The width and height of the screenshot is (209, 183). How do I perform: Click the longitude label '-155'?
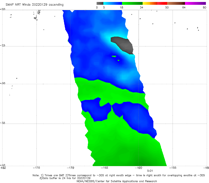coord(173,168)
